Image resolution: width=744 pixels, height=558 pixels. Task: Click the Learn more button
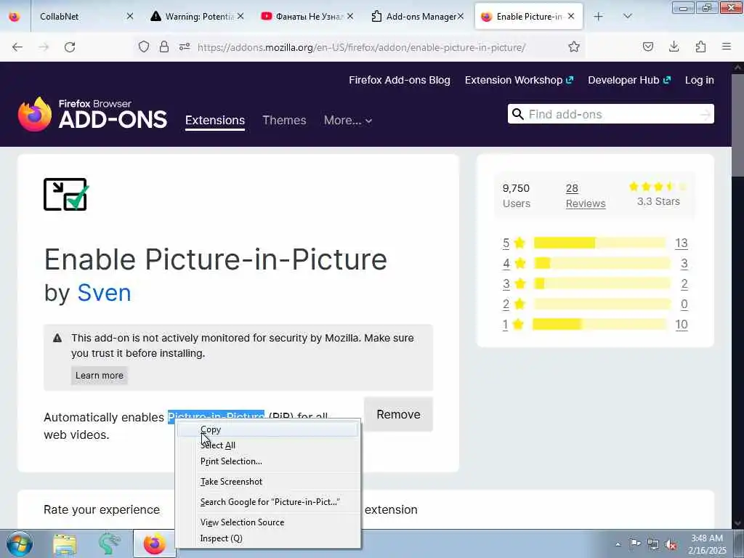click(x=99, y=376)
